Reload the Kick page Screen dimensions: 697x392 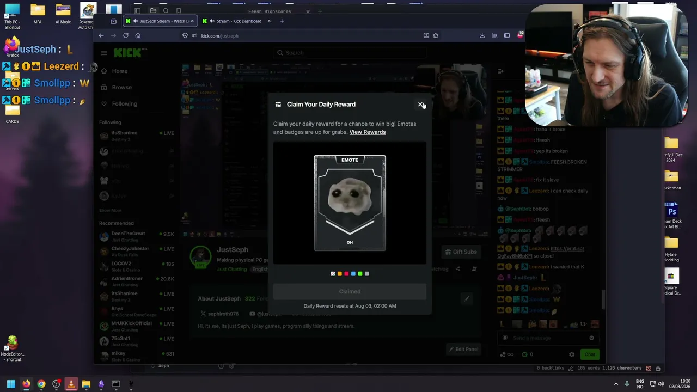tap(126, 35)
